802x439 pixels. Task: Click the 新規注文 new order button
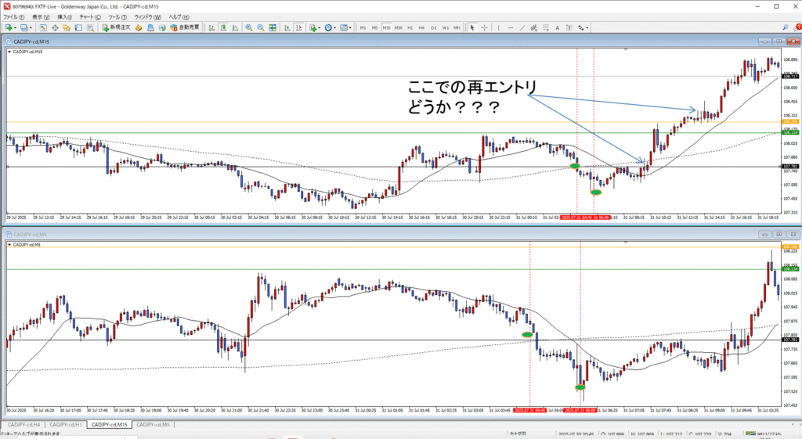pos(116,27)
